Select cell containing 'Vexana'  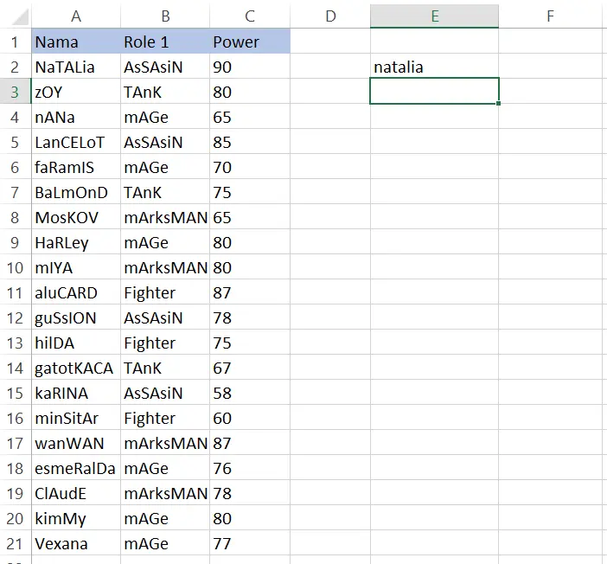coord(76,543)
